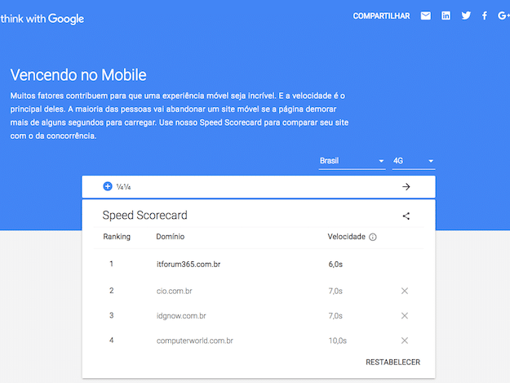Select the itforum365.com.br domain row
510x383 pixels.
coord(259,265)
